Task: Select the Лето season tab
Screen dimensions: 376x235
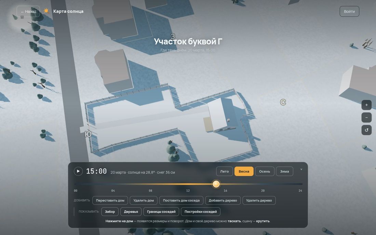Action: (x=225, y=171)
